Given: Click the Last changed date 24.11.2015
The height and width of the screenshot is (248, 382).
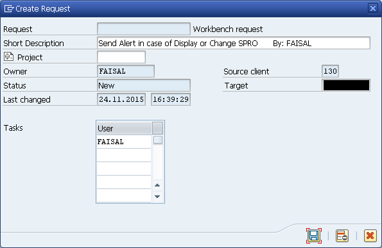Looking at the screenshot, I should 121,99.
